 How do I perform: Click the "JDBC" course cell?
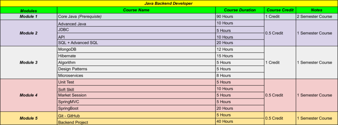pos(136,30)
